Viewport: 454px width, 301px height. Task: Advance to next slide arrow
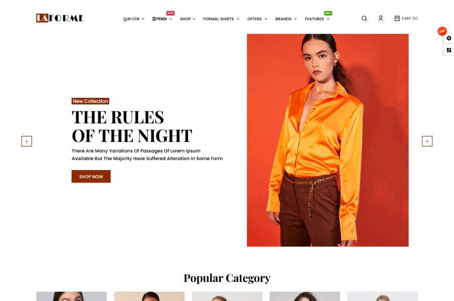pos(427,141)
